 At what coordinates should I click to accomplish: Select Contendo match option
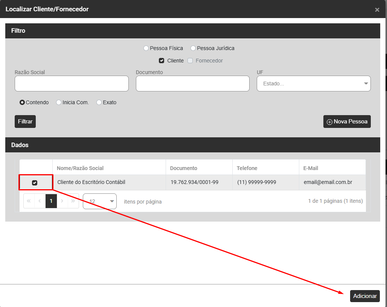[22, 102]
